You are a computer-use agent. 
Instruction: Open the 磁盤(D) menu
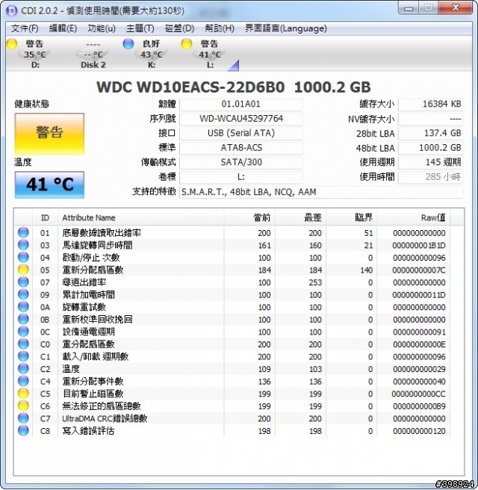179,28
